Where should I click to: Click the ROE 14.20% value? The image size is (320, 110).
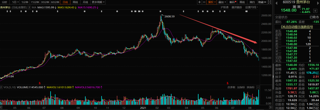coord(313,96)
